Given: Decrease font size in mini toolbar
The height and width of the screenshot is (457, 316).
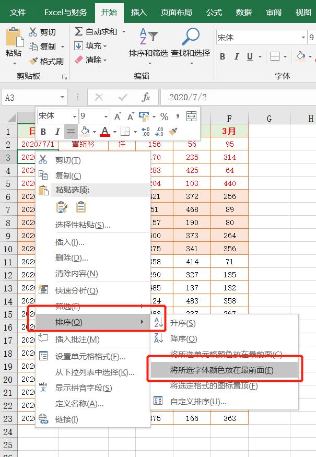Looking at the screenshot, I should [131, 116].
